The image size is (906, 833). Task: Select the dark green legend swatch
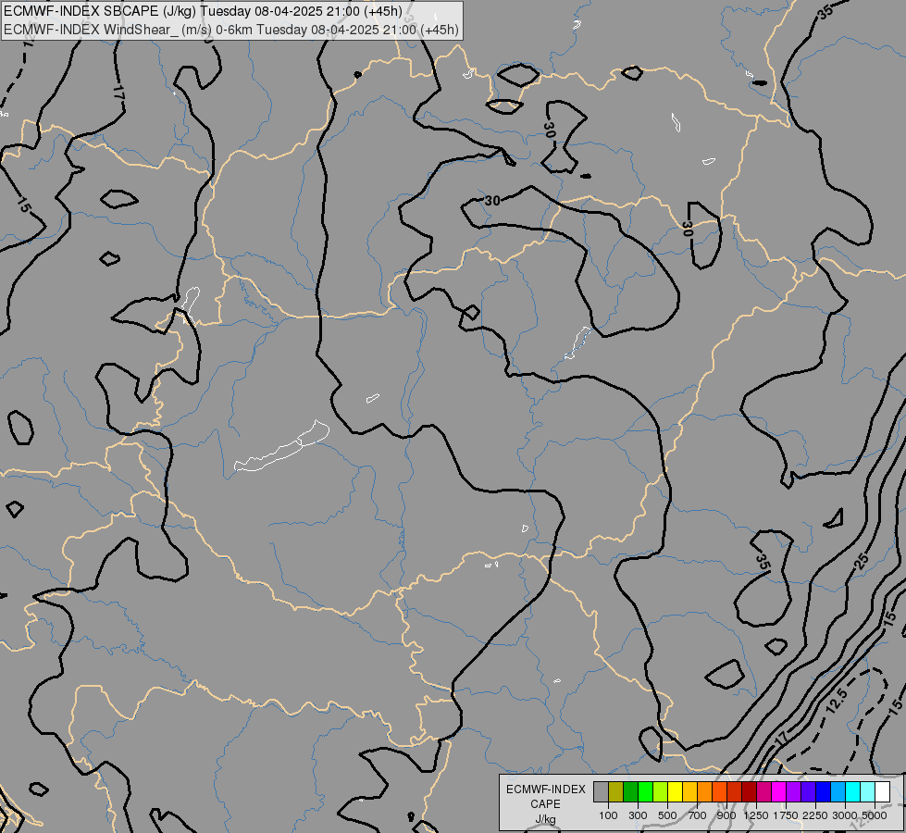pos(630,791)
